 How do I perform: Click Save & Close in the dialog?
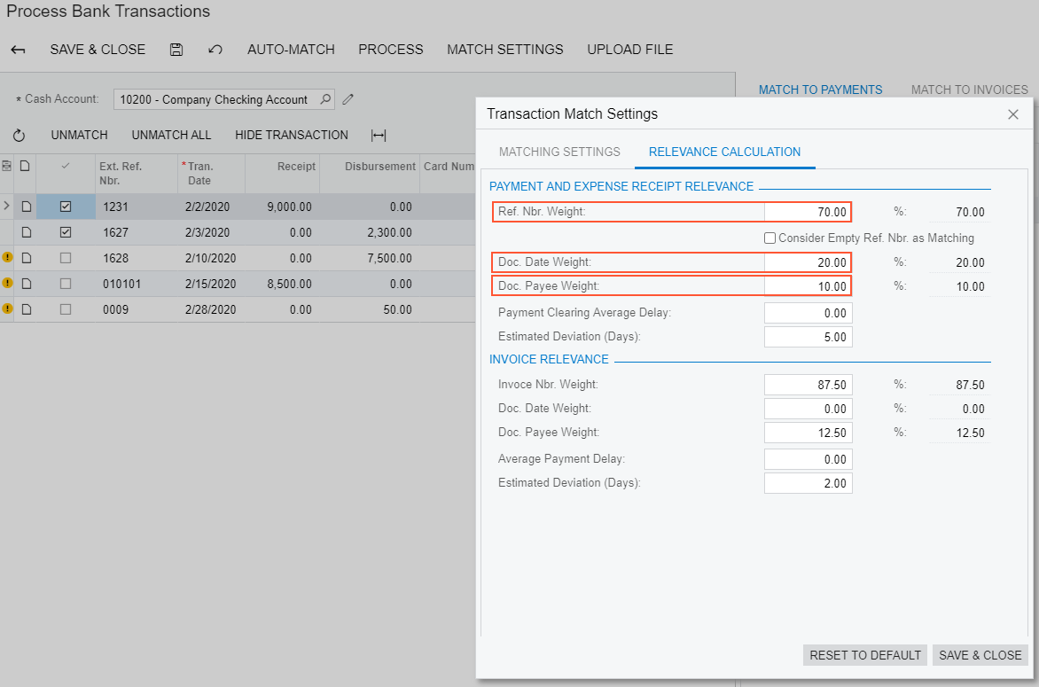click(x=980, y=655)
